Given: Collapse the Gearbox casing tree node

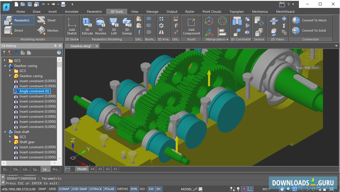Looking at the screenshot, I should pyautogui.click(x=5, y=66).
